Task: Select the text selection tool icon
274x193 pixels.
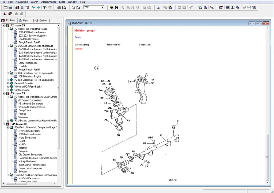Action: pyautogui.click(x=158, y=7)
